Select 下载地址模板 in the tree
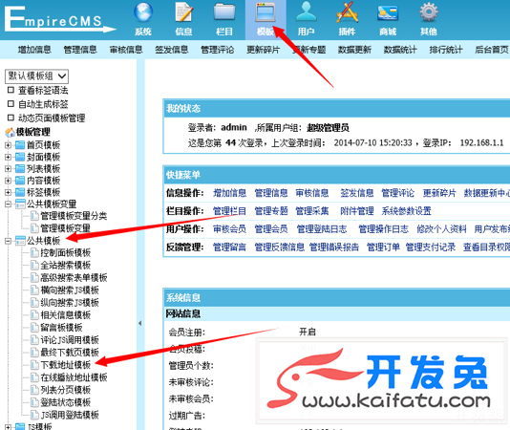The height and width of the screenshot is (430, 510). coord(65,365)
